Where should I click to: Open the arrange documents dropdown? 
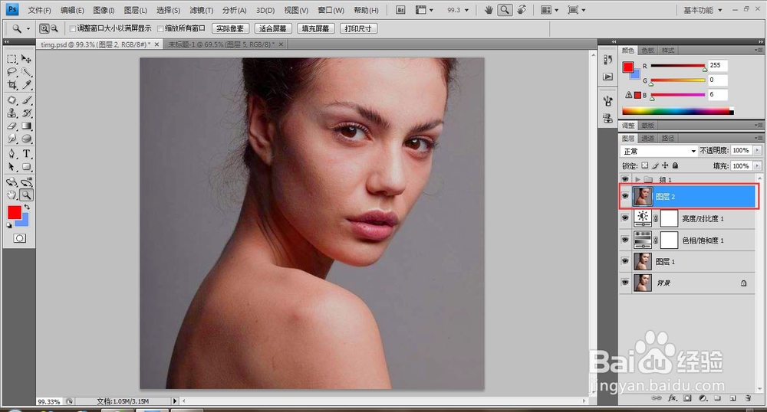[x=550, y=10]
